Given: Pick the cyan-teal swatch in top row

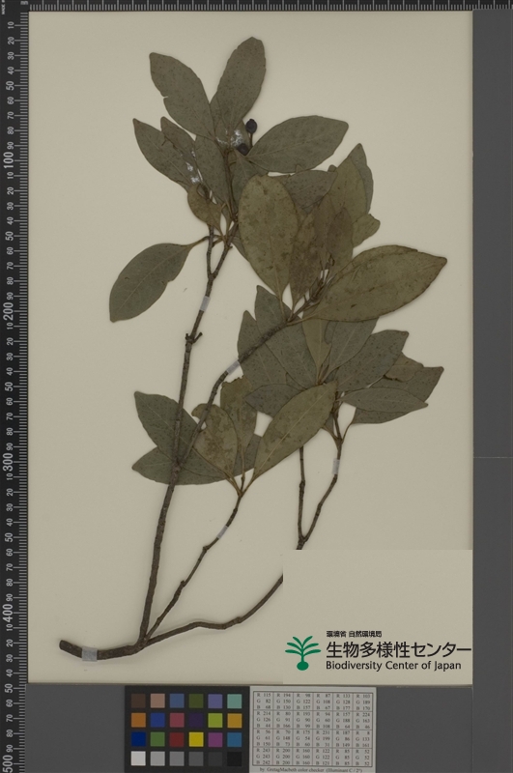Looking at the screenshot, I should click(235, 701).
